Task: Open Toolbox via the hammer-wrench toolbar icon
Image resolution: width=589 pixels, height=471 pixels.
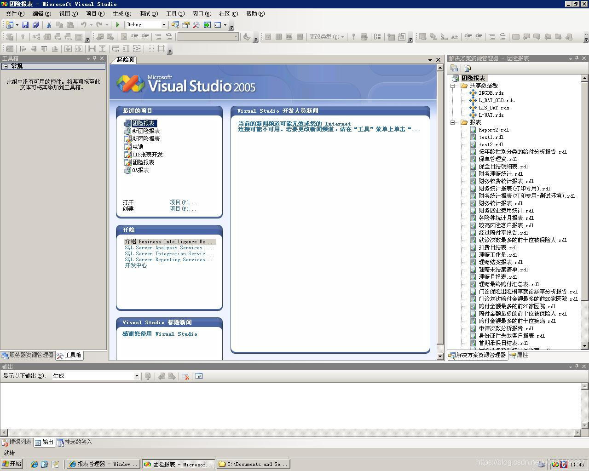Action: click(x=196, y=25)
